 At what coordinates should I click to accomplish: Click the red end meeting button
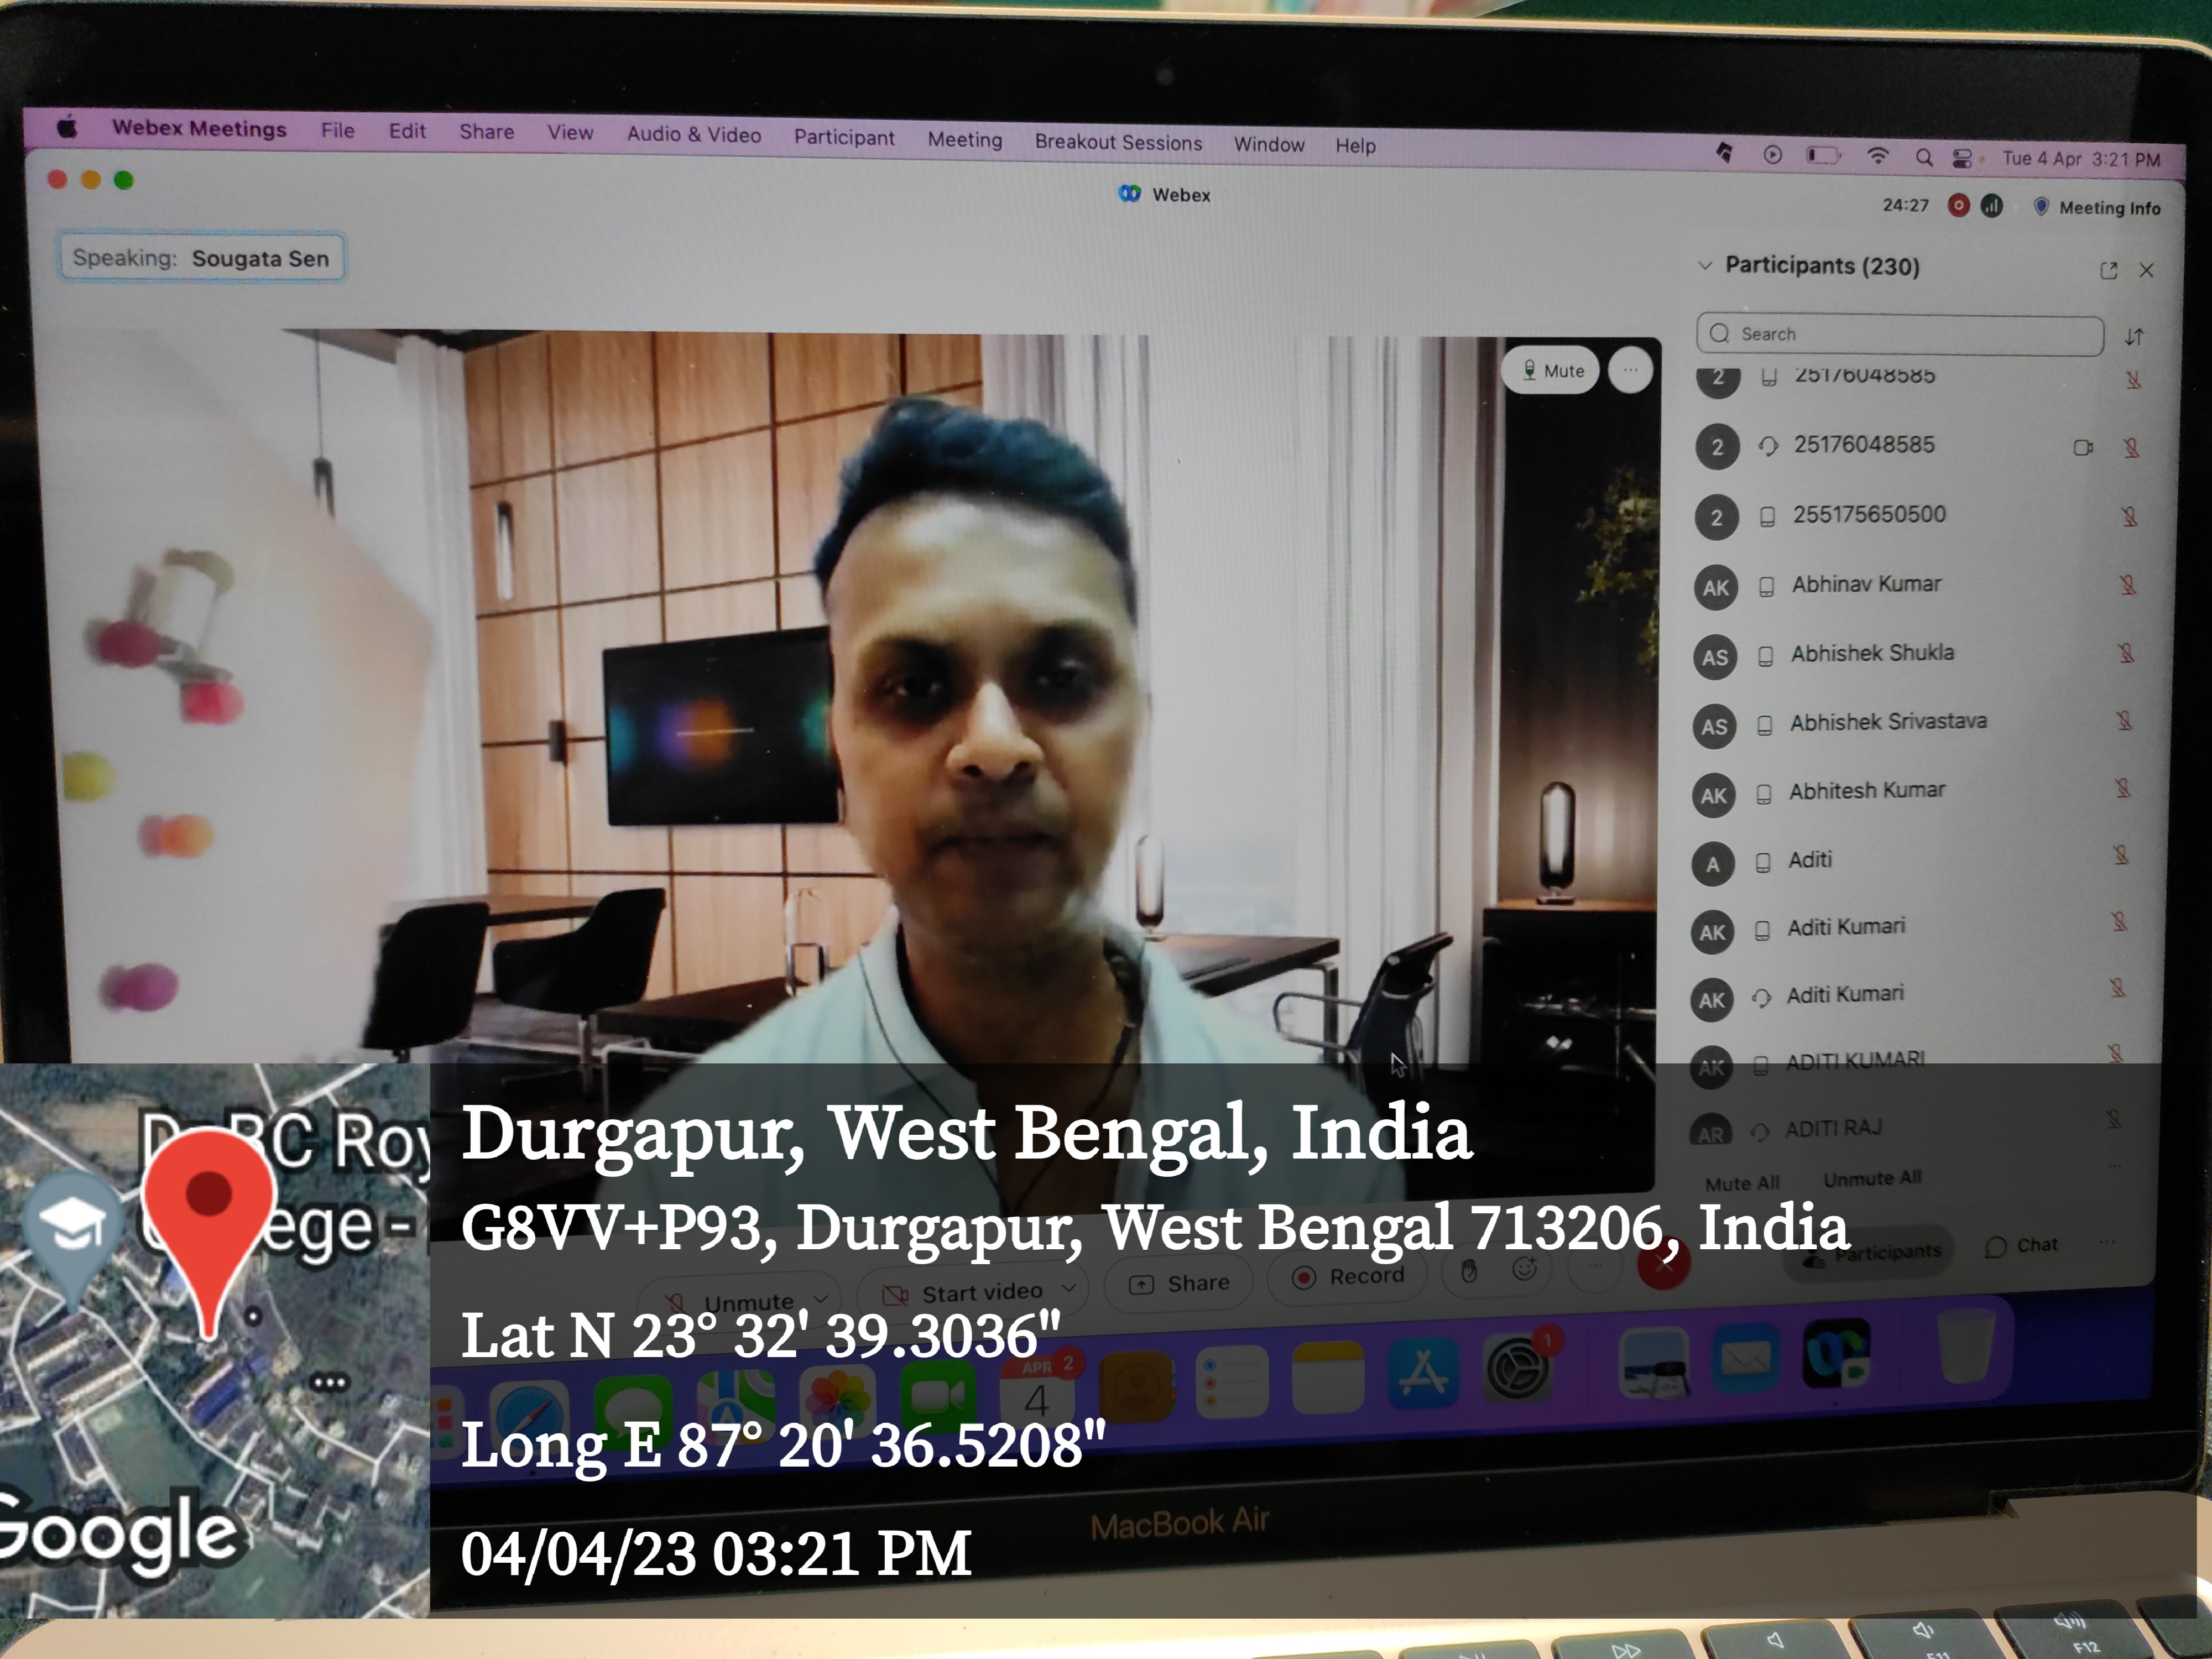pyautogui.click(x=1664, y=1262)
